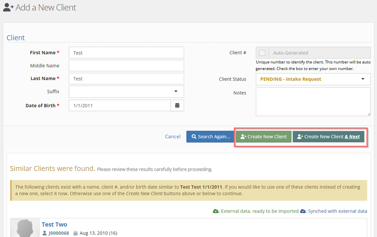377x237 pixels.
Task: Enable the Client # manual entry checkbox
Action: (x=262, y=53)
